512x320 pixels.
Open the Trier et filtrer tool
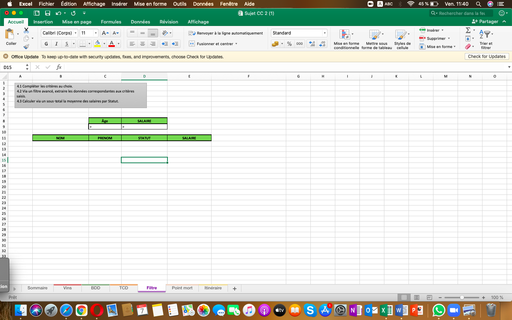click(x=486, y=39)
